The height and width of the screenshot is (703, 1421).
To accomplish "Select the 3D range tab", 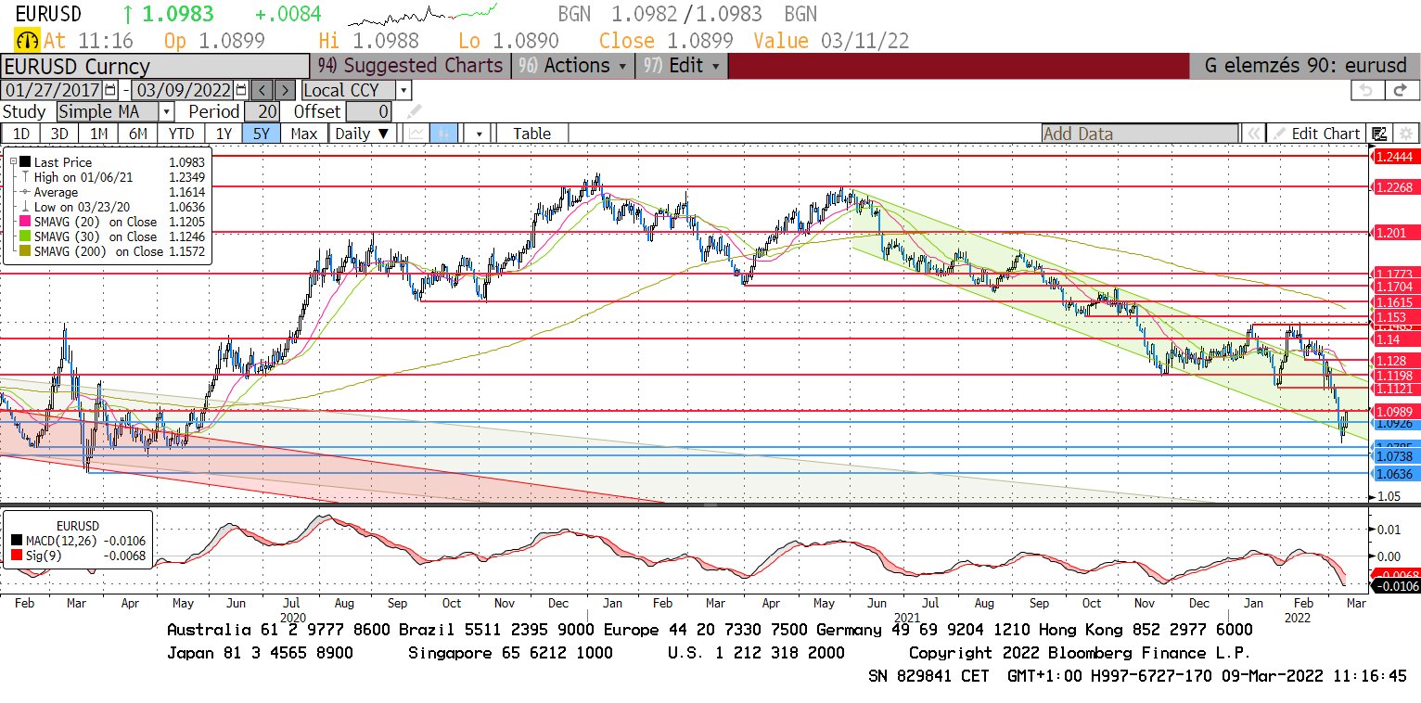I will point(59,134).
